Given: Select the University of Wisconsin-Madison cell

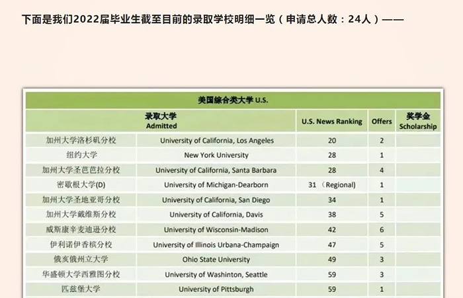Looking at the screenshot, I should pyautogui.click(x=216, y=230).
